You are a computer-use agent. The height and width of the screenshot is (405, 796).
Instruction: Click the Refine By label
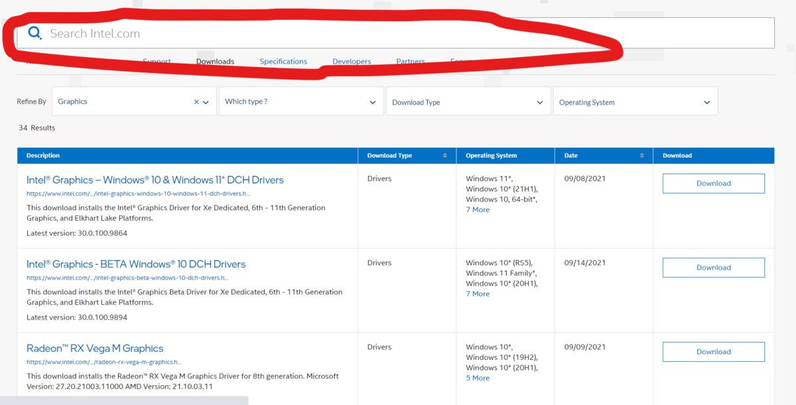pyautogui.click(x=32, y=102)
